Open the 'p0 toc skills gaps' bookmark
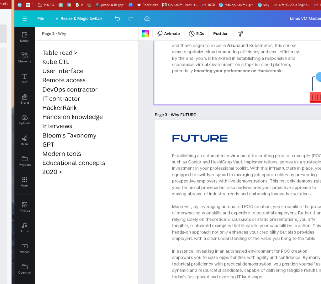Viewport: 321px width, 284px height. point(110,5)
